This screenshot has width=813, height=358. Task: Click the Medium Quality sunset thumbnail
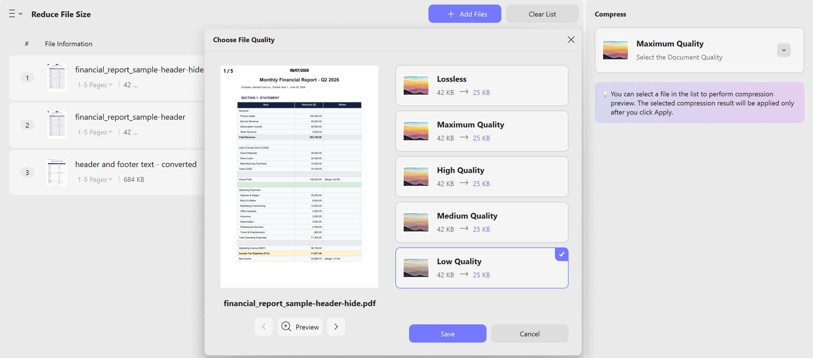(416, 222)
